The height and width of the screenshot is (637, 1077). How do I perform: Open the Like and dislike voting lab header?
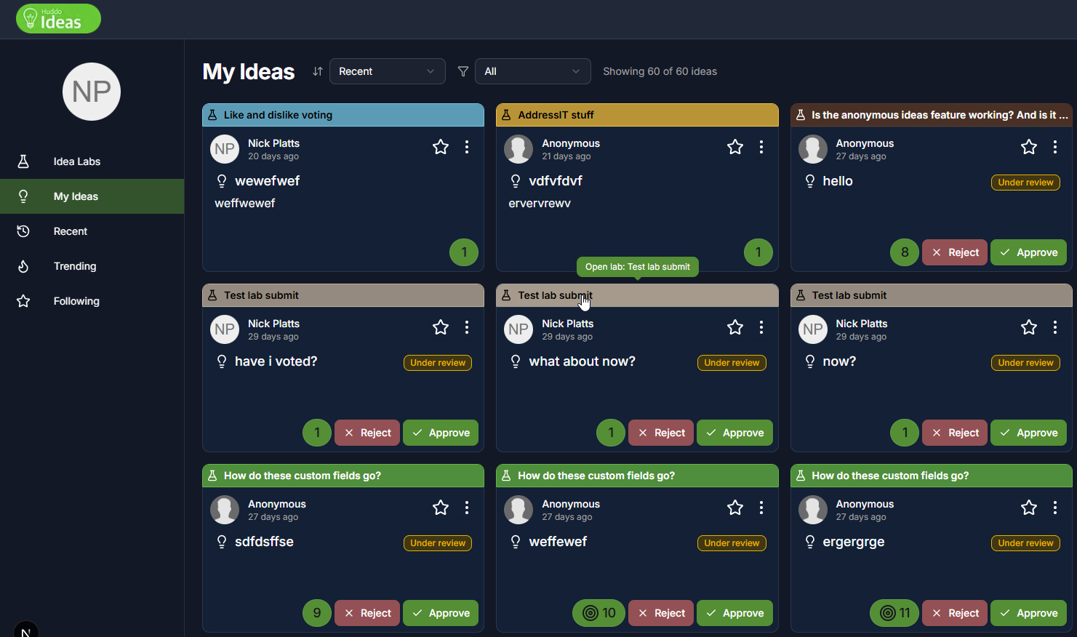[343, 115]
